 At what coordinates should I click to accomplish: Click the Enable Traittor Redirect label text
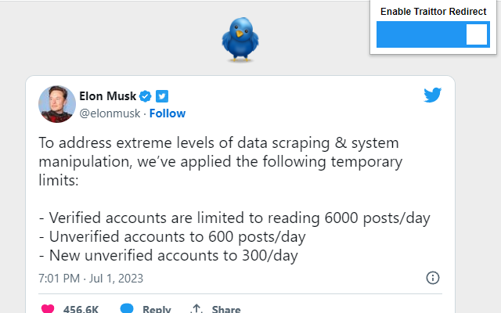coord(433,12)
